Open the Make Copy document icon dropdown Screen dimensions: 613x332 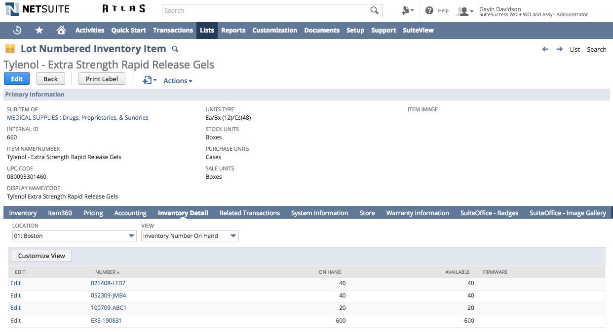(x=149, y=80)
